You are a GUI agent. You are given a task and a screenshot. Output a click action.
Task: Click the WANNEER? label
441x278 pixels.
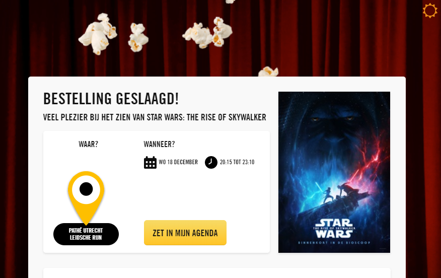(x=159, y=145)
